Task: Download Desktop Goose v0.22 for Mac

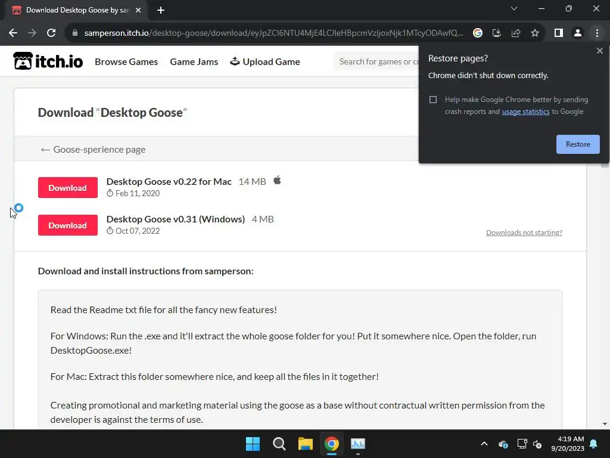Action: click(x=68, y=188)
